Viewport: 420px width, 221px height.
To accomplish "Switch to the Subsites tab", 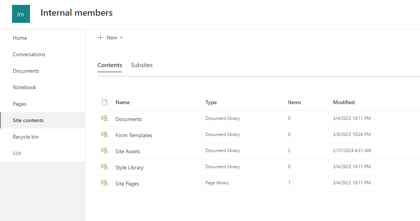I will click(142, 65).
